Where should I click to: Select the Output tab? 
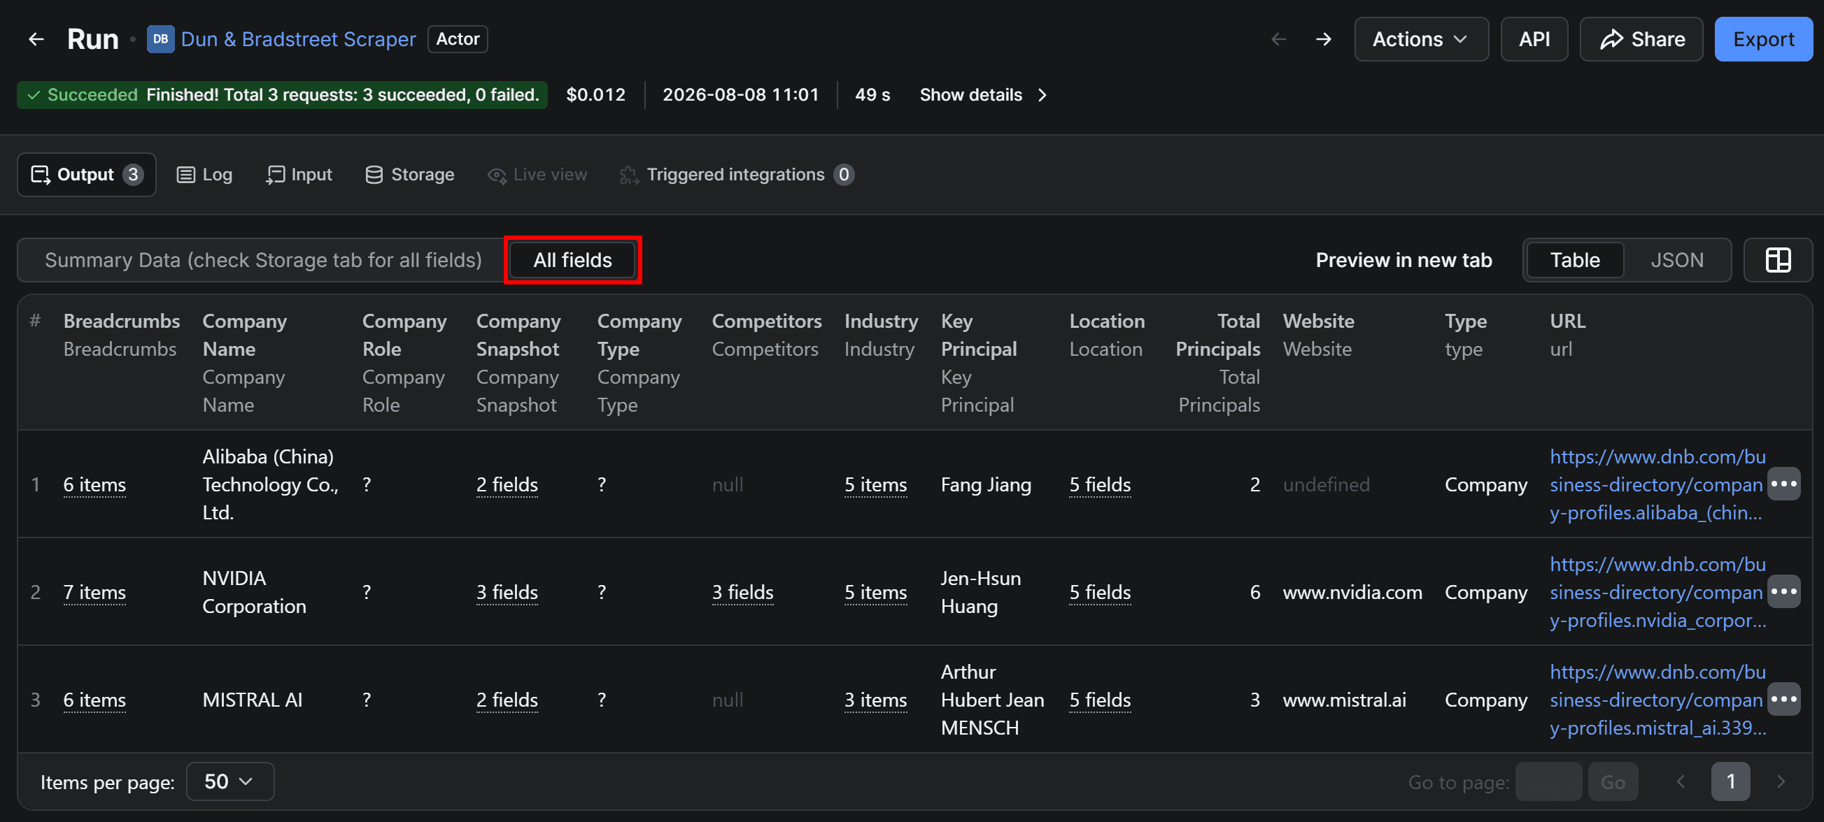coord(86,175)
